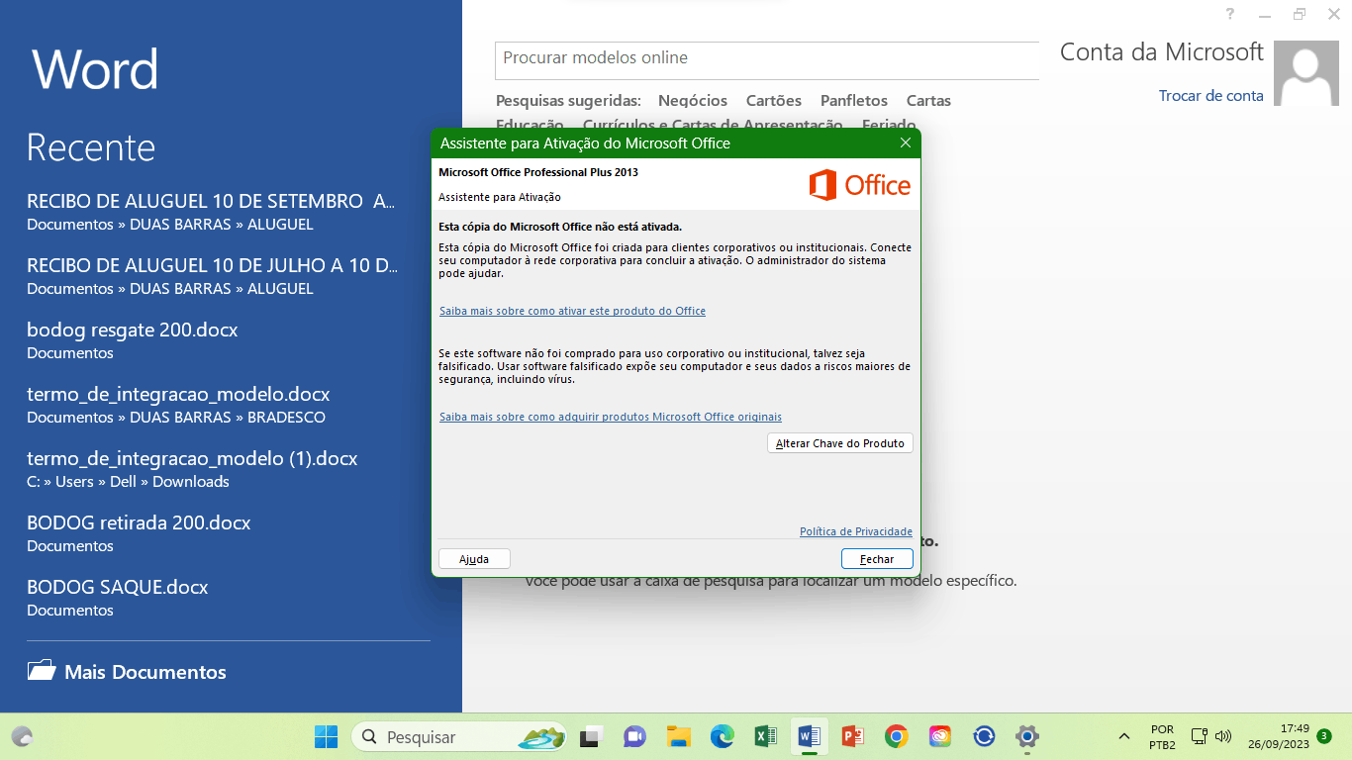Click the Office logo in the dialog
Image resolution: width=1352 pixels, height=760 pixels.
pos(859,185)
